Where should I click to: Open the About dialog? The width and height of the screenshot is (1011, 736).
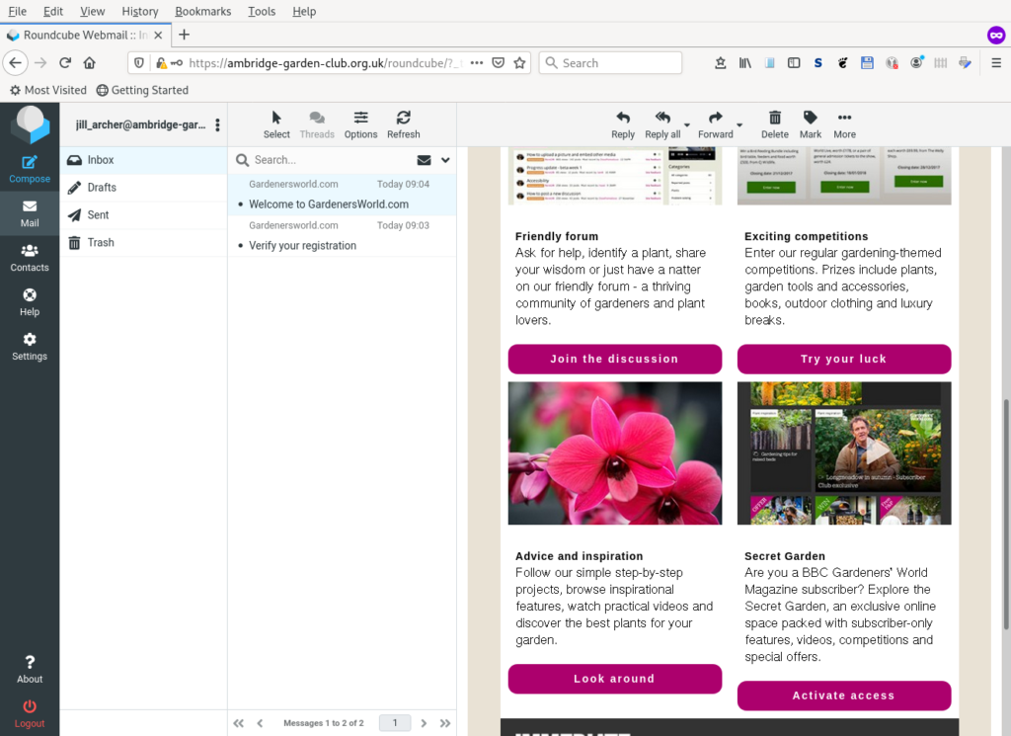[x=29, y=669]
